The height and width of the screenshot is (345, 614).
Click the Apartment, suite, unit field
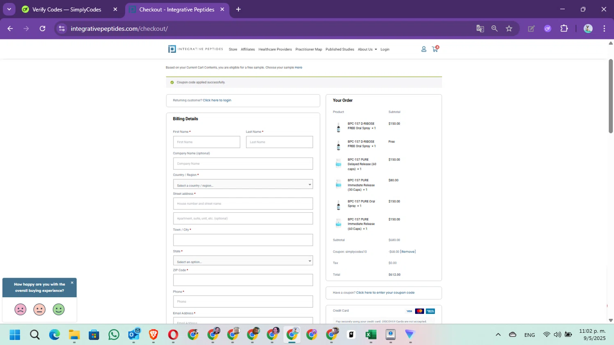click(x=243, y=218)
